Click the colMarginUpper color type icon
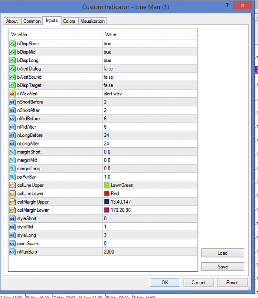 pos(12,202)
